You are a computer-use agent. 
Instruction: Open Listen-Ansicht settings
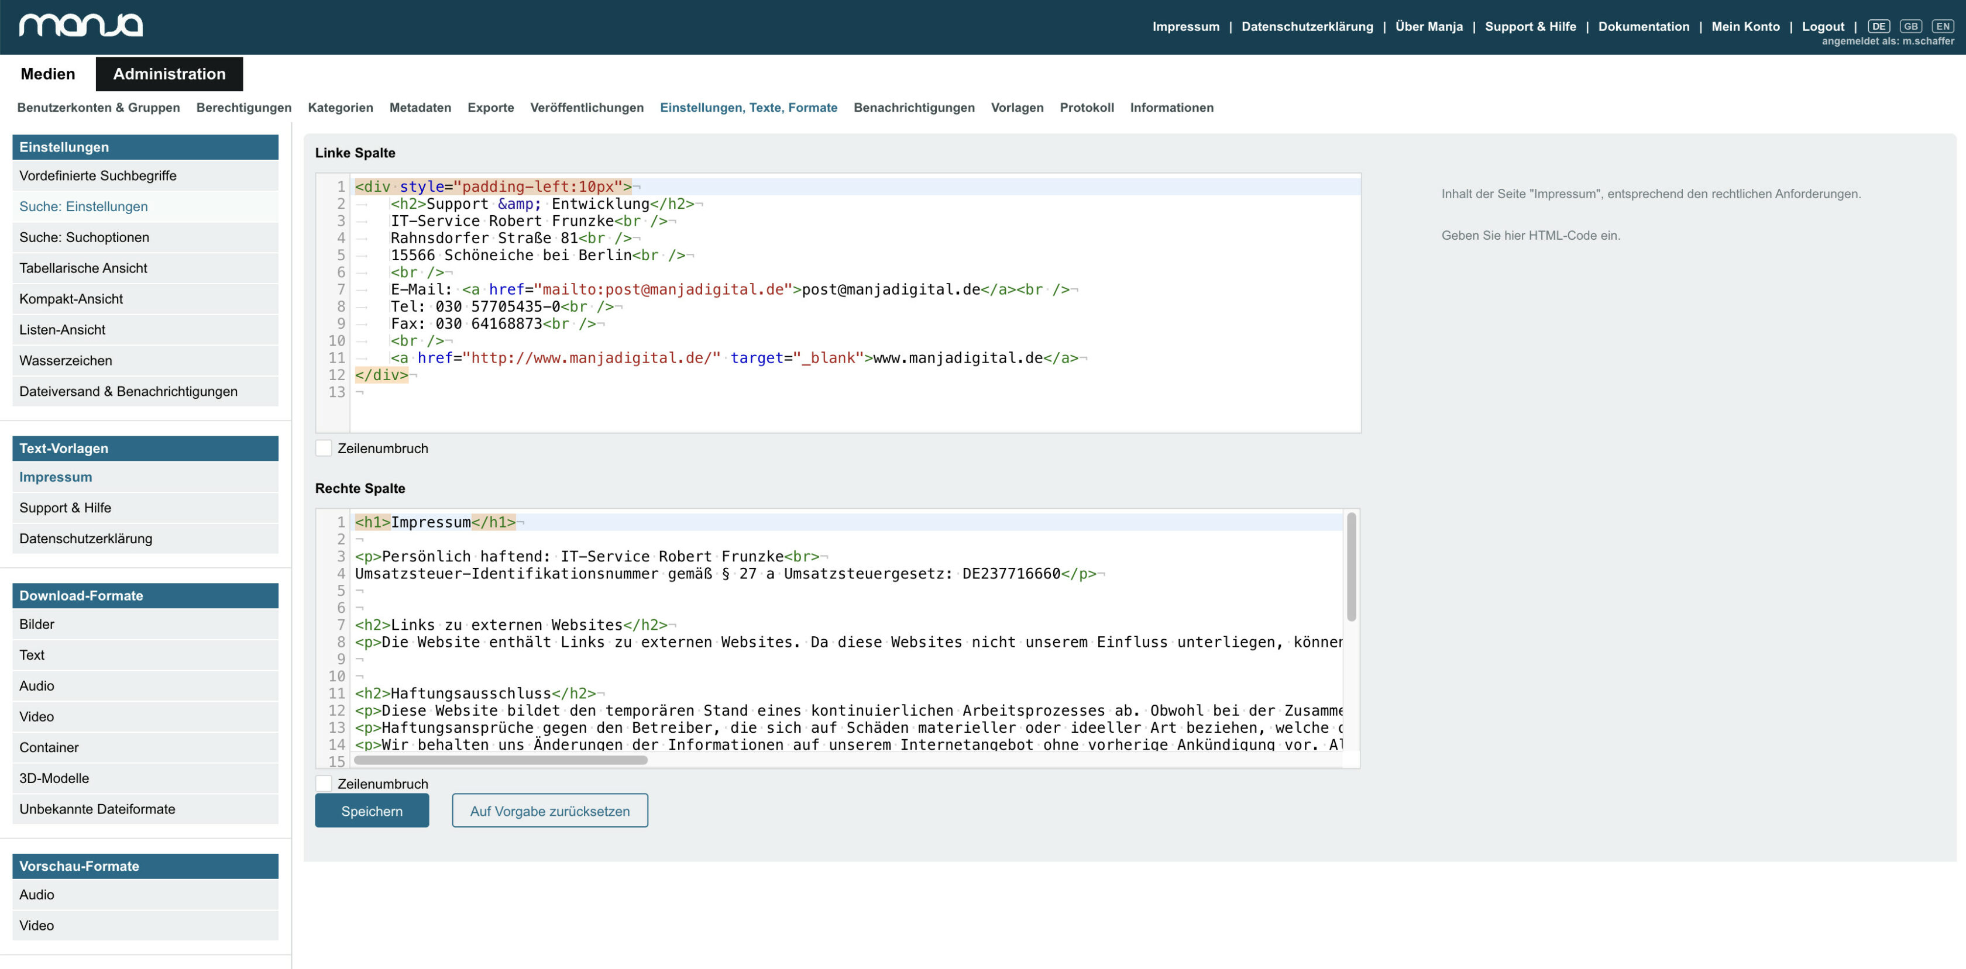coord(145,330)
